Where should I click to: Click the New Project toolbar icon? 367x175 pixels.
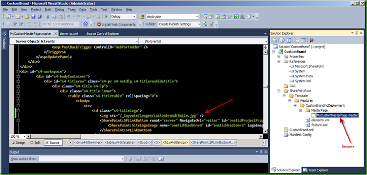tap(8, 16)
